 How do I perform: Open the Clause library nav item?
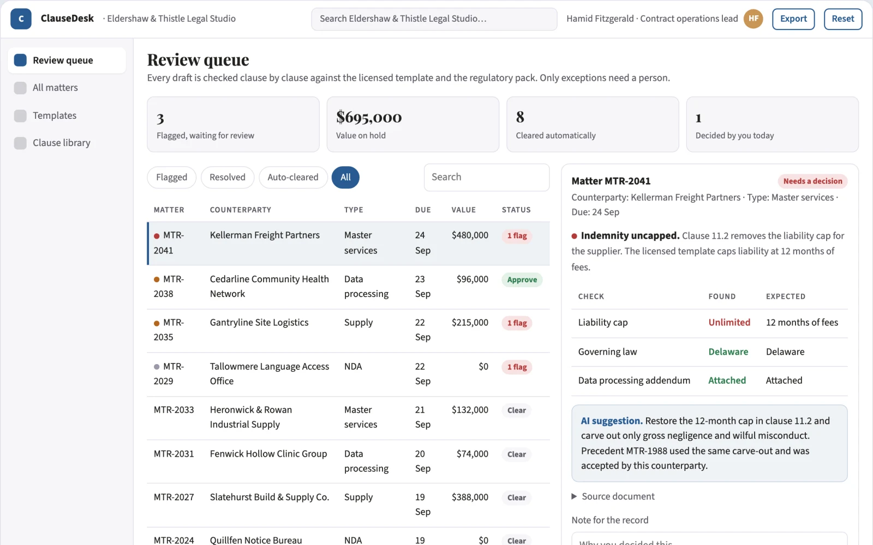coord(67,143)
